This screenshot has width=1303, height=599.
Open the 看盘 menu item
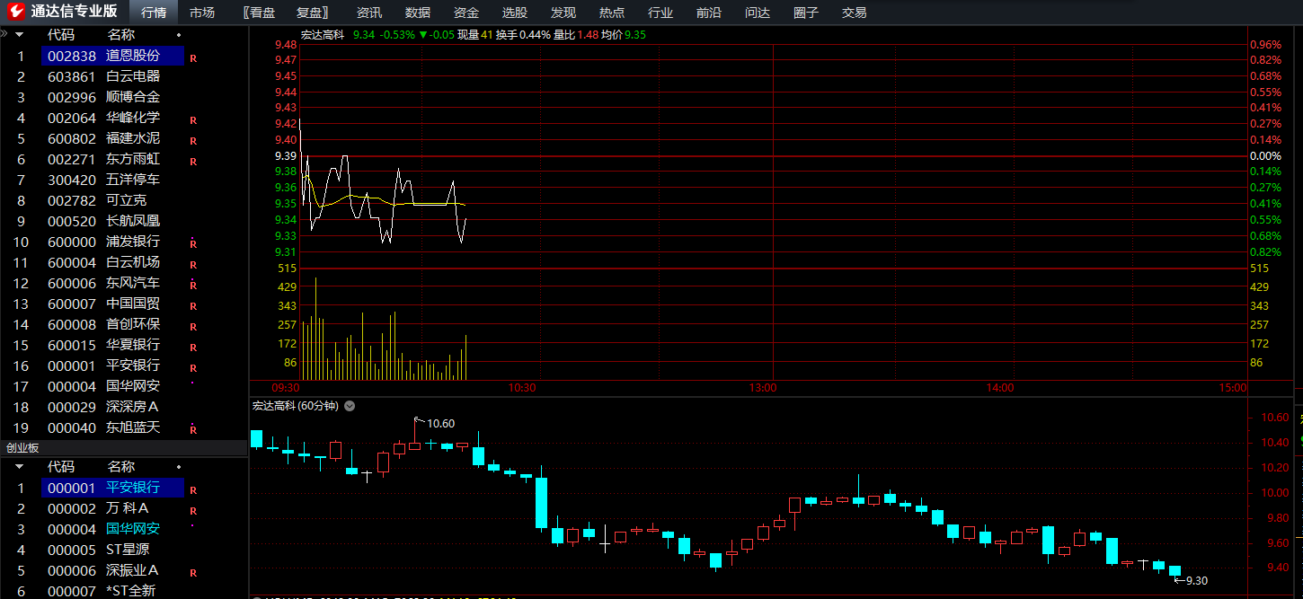tap(260, 13)
